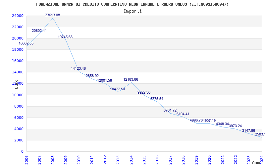Click x-axis year 2023
The image size is (265, 166).
249,160
